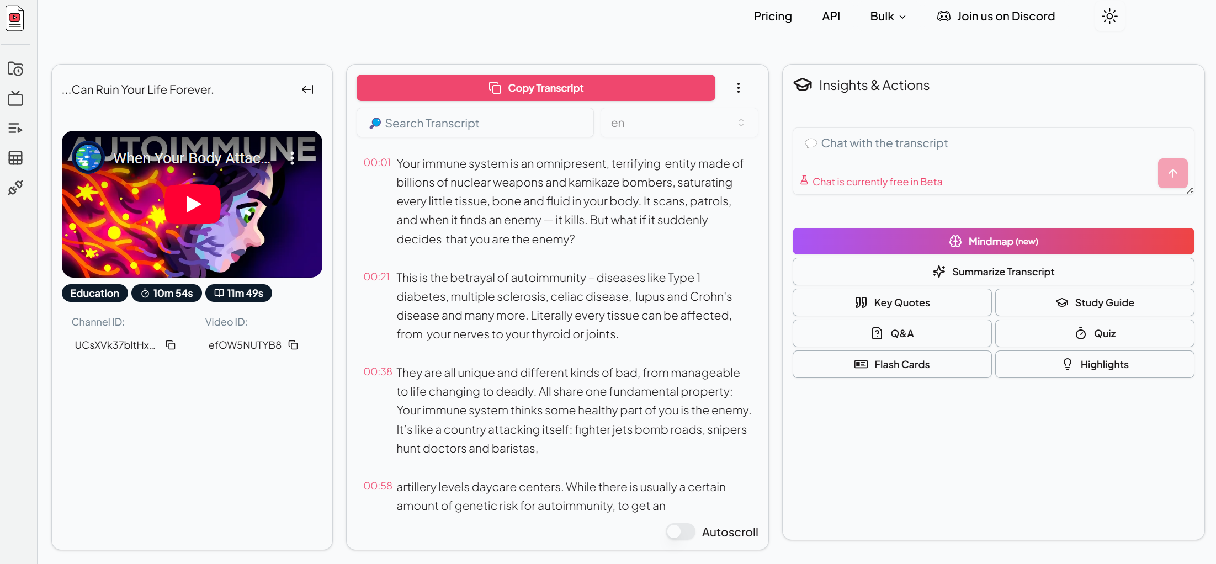Open the three-dot transcript options menu
This screenshot has width=1216, height=564.
tap(739, 88)
